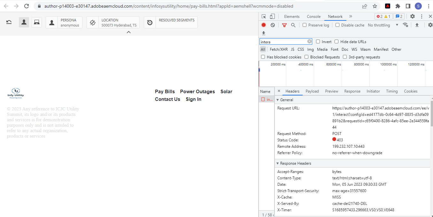This screenshot has height=217, width=433.
Task: Collapse the Response Headers section
Action: pyautogui.click(x=277, y=163)
